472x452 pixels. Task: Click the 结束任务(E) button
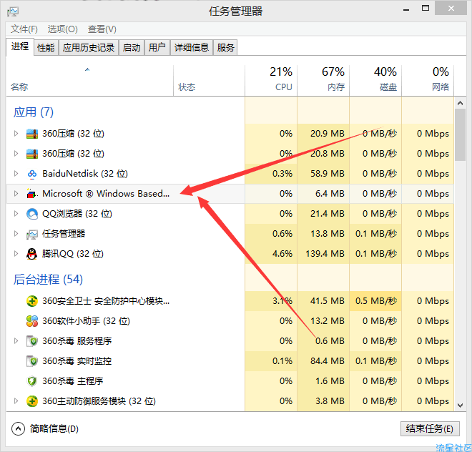click(430, 428)
